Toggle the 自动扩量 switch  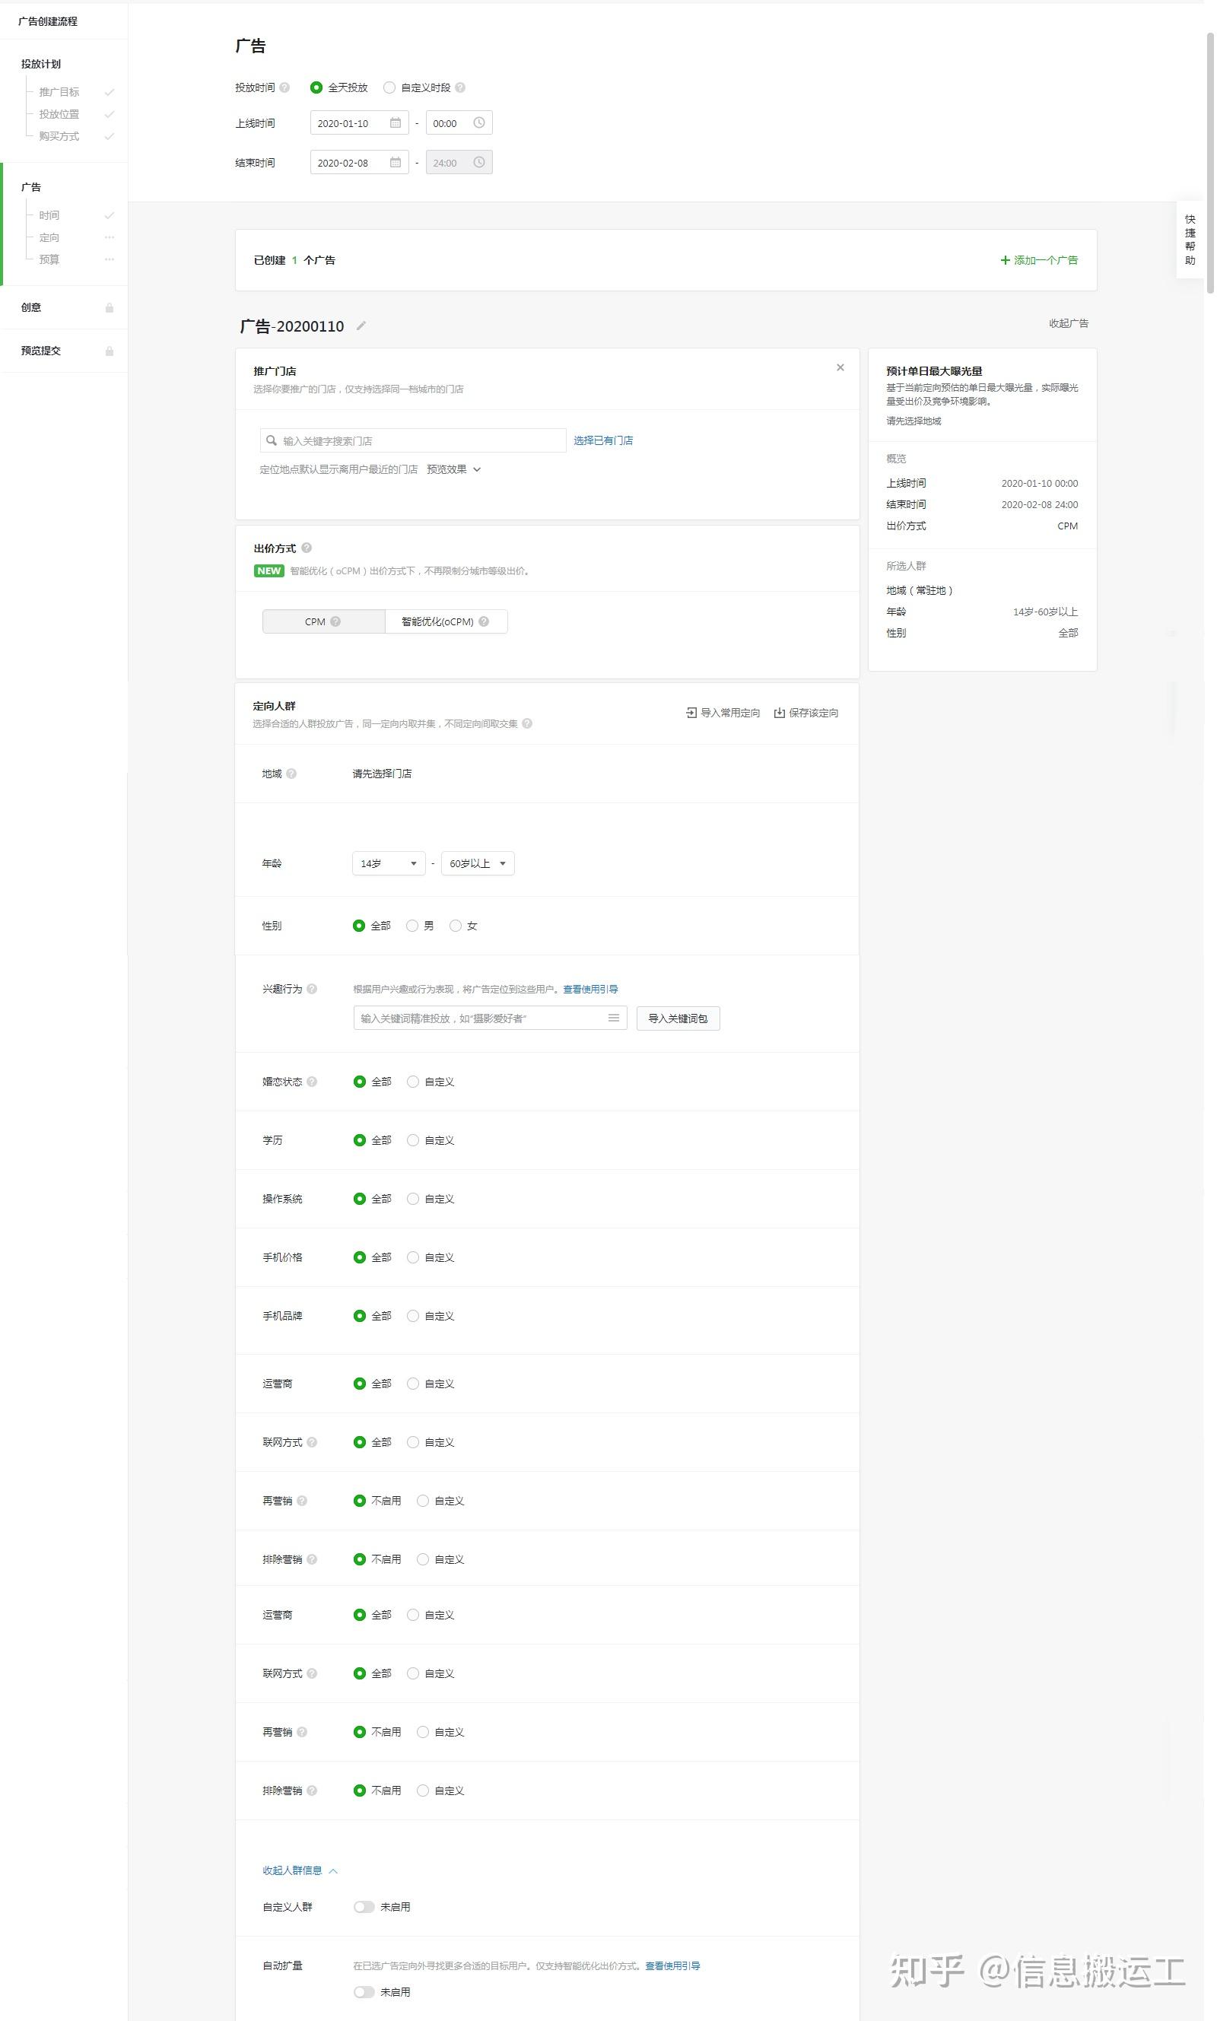tap(364, 1991)
